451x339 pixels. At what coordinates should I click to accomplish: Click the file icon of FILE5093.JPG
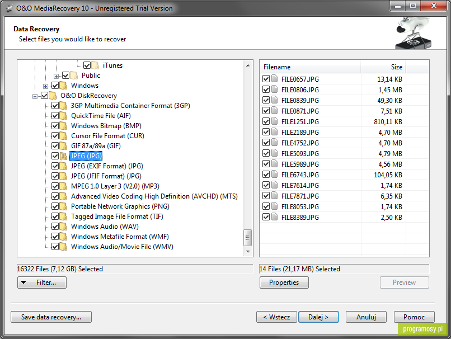[275, 153]
